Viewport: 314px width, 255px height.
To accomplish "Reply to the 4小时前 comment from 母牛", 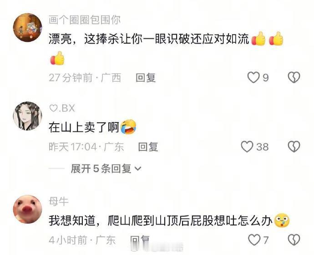I will click(x=140, y=240).
